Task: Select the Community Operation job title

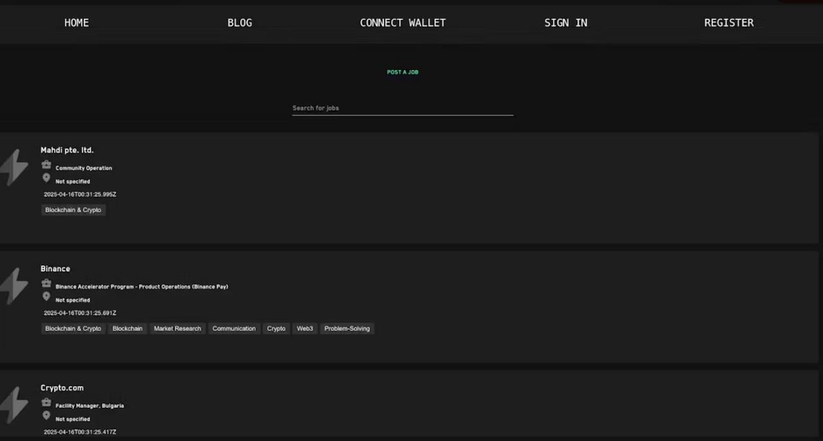Action: [84, 168]
